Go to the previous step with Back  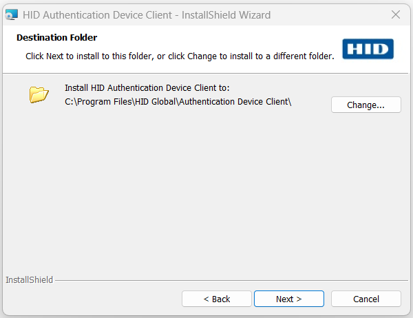pos(217,299)
